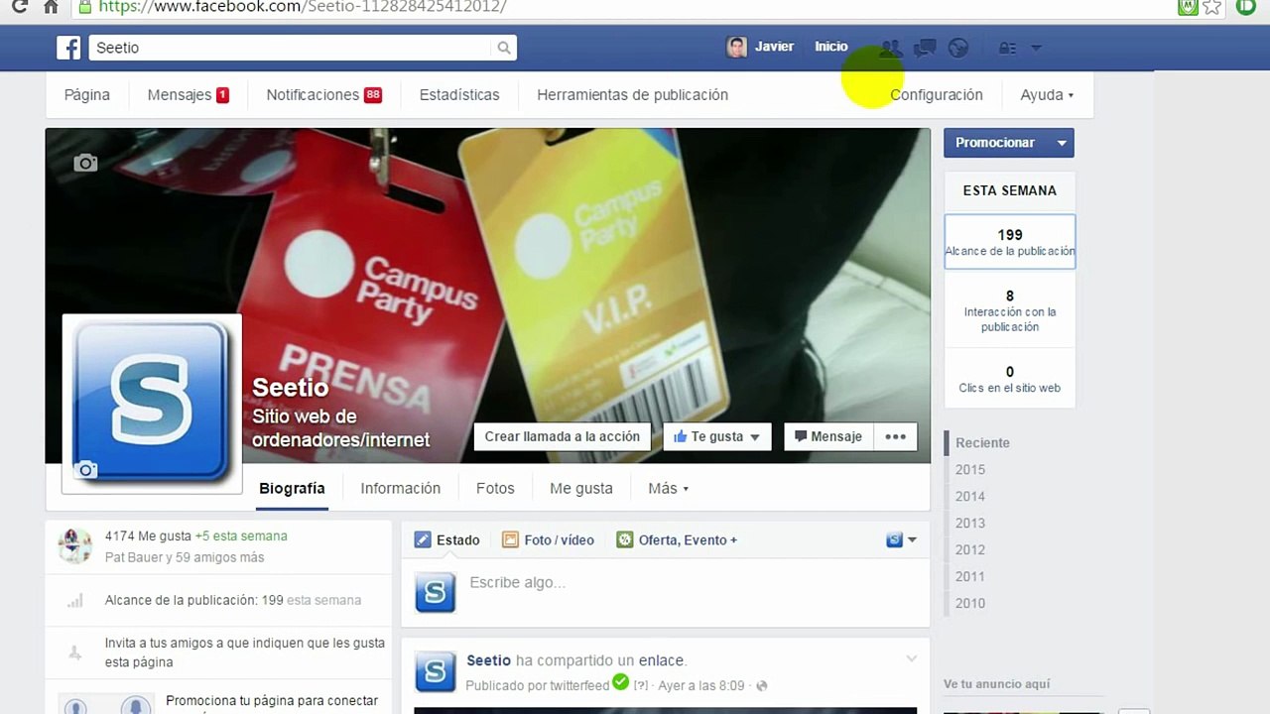Click the Foto / vídeo picture icon
The width and height of the screenshot is (1270, 714).
510,539
